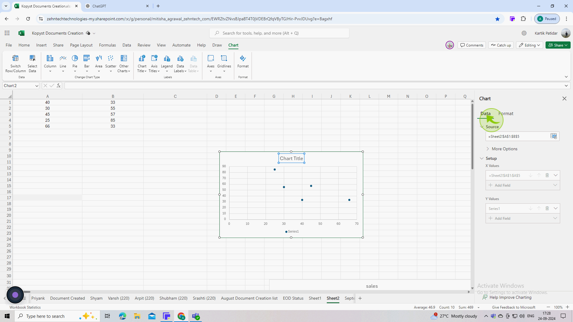Open the Formulas ribbon tab
The width and height of the screenshot is (573, 322).
107,45
